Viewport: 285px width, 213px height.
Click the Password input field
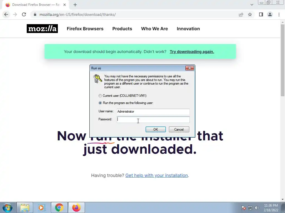153,120
